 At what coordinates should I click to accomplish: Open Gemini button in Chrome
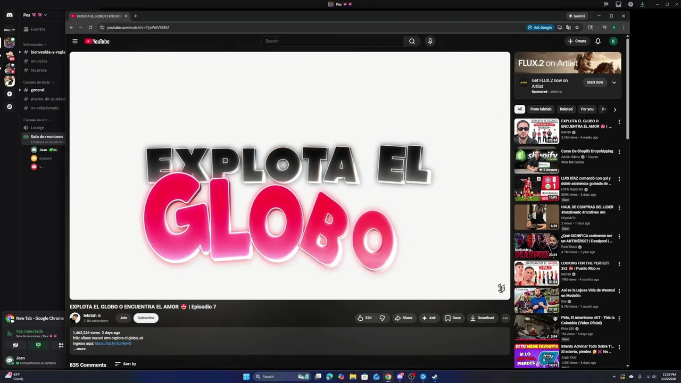point(576,16)
